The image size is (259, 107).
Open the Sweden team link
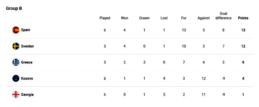tap(27, 46)
